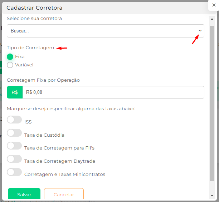Enable the Taxa de Custódia toggle
The height and width of the screenshot is (202, 219).
pos(14,133)
